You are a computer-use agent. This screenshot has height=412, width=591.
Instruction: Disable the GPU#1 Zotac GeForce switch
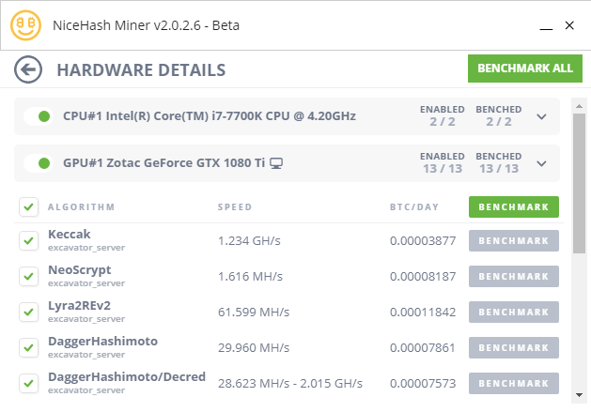pos(38,164)
